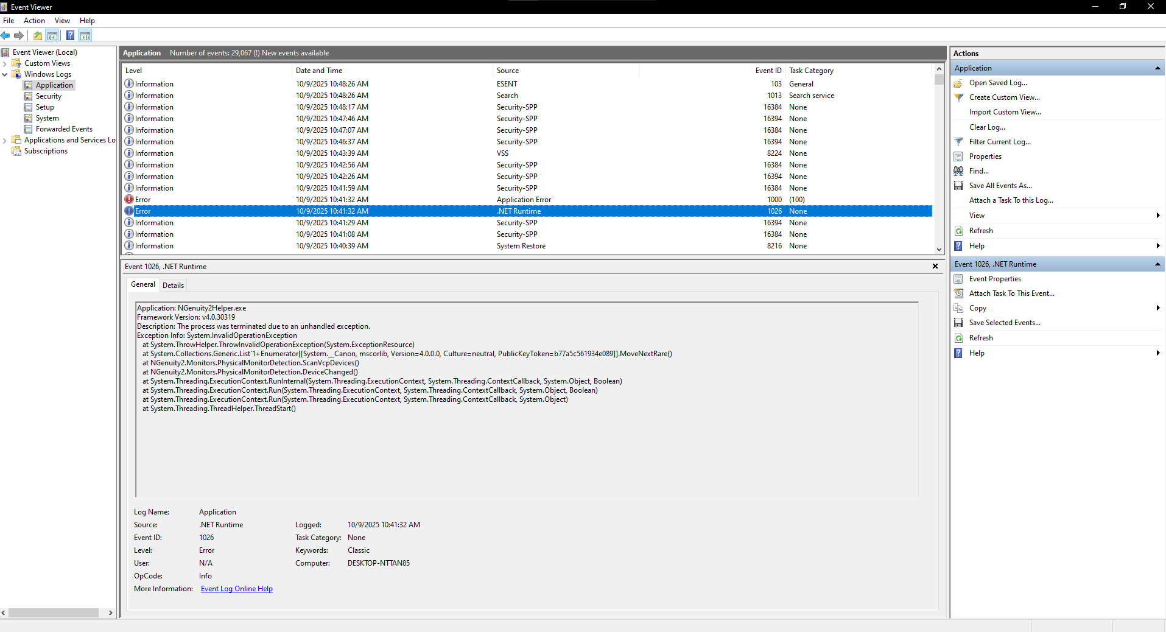Viewport: 1166px width, 632px height.
Task: Click the tree pane horizontal scrollbar thumb
Action: point(54,613)
